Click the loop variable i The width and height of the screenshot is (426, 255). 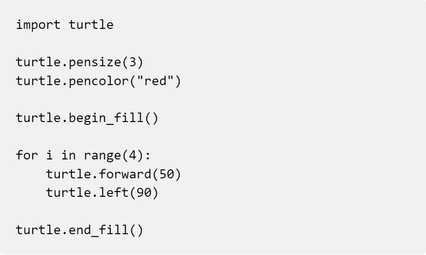(x=49, y=155)
